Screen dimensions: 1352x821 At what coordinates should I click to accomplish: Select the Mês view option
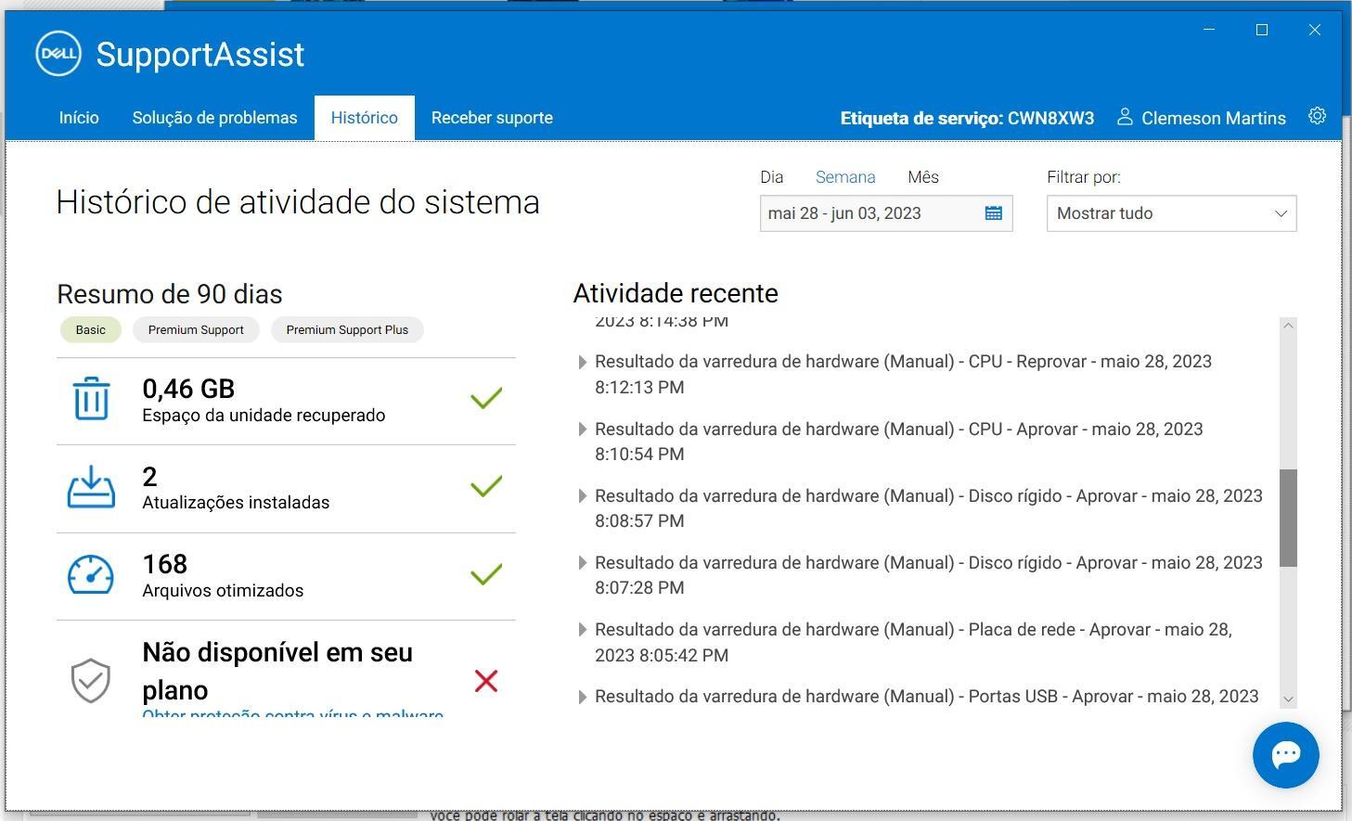[x=923, y=177]
